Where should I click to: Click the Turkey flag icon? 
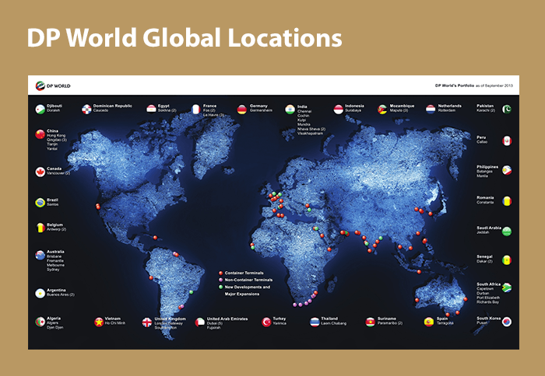click(266, 322)
